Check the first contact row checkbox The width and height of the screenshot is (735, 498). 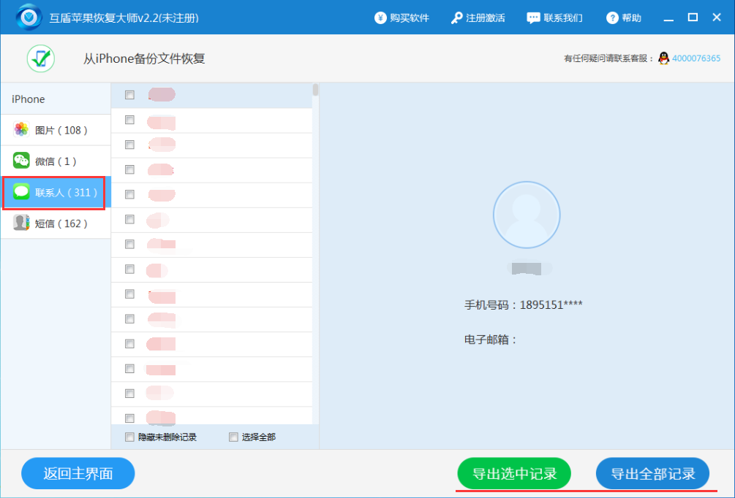coord(130,95)
